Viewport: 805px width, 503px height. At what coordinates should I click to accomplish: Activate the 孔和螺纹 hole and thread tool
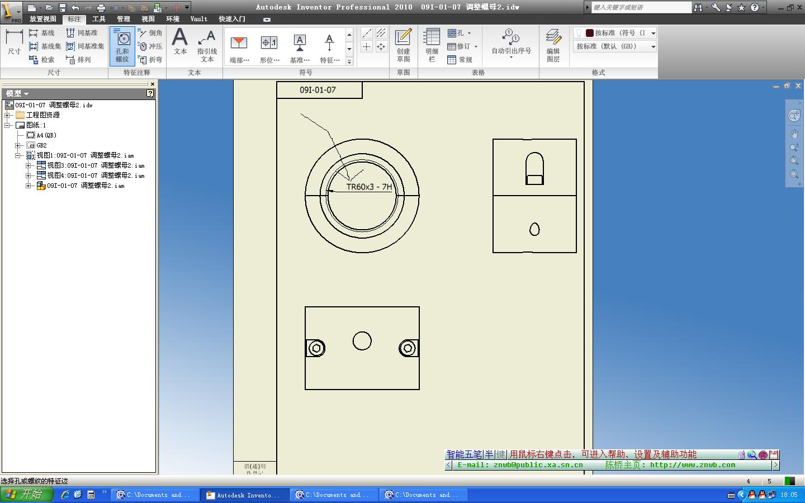point(122,46)
